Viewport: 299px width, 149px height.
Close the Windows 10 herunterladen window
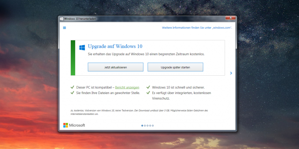coord(231,18)
